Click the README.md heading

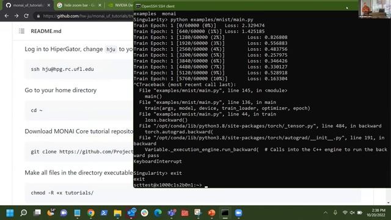coord(46,31)
